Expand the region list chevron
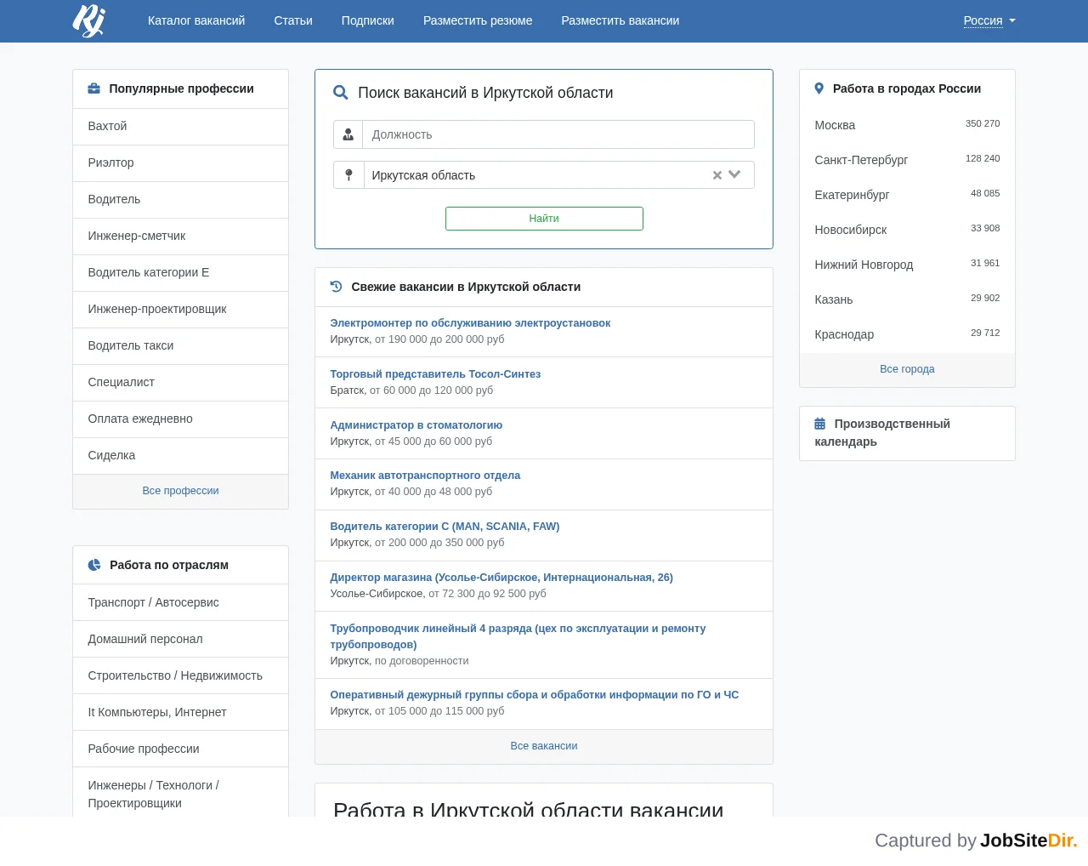Image resolution: width=1088 pixels, height=866 pixels. (x=734, y=174)
